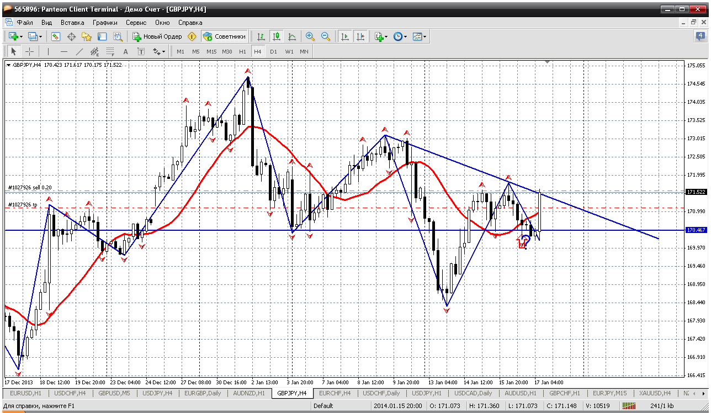Expand the Arrows objects dropdown
Image resolution: width=711 pixels, height=413 pixels.
(163, 52)
